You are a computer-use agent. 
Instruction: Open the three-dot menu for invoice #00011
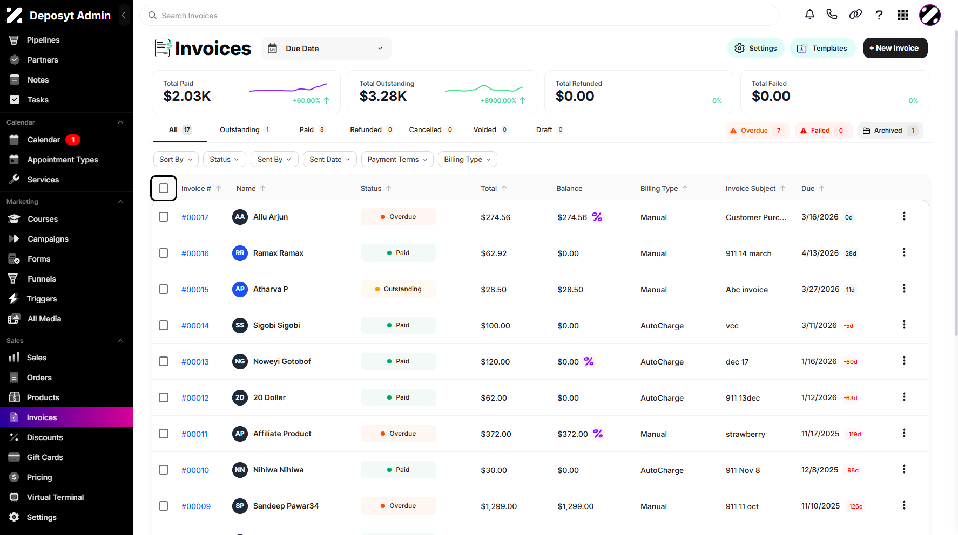904,433
